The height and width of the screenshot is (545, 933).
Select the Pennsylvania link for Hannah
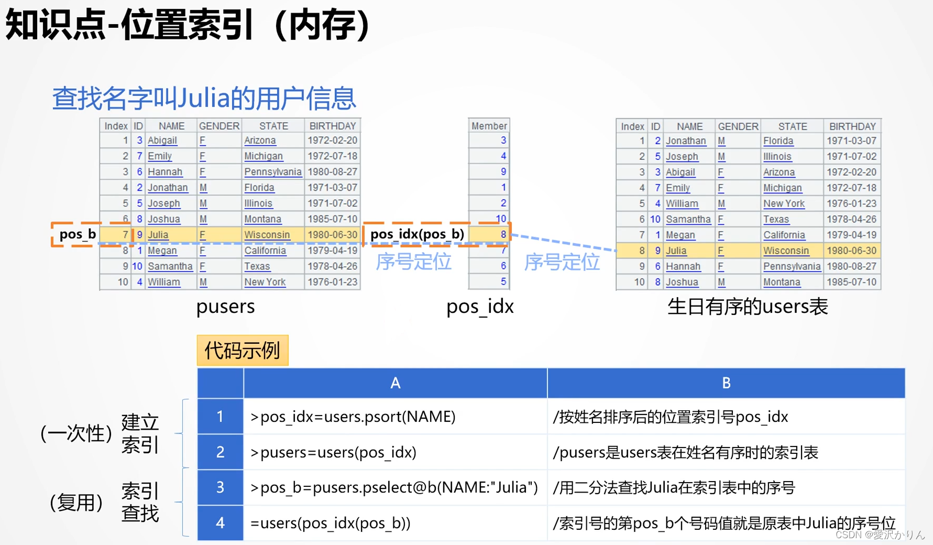coord(792,266)
